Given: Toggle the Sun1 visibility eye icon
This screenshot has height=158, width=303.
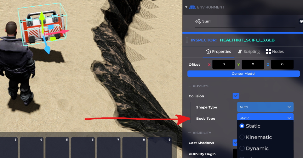Looking at the screenshot, I should pyautogui.click(x=301, y=21).
